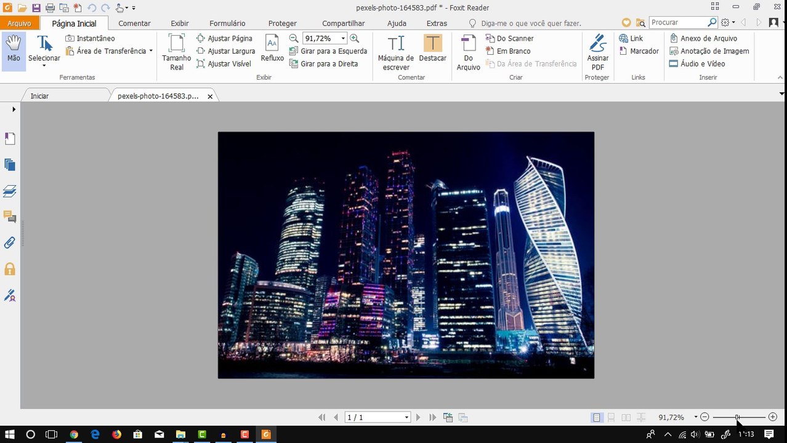Take an Instantâneo snapshot
This screenshot has width=787, height=443.
tap(90, 38)
